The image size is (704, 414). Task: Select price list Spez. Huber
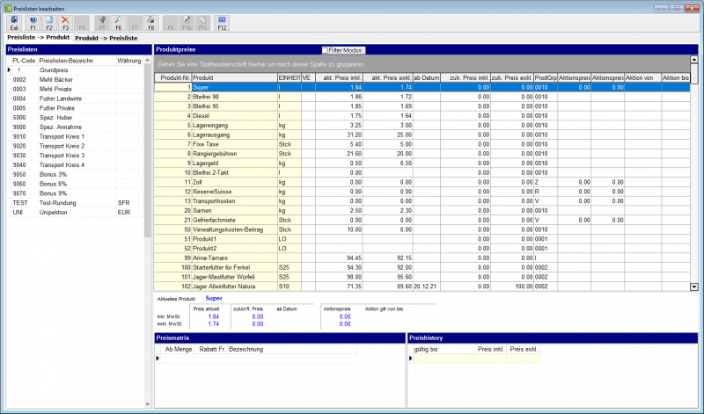click(75, 118)
